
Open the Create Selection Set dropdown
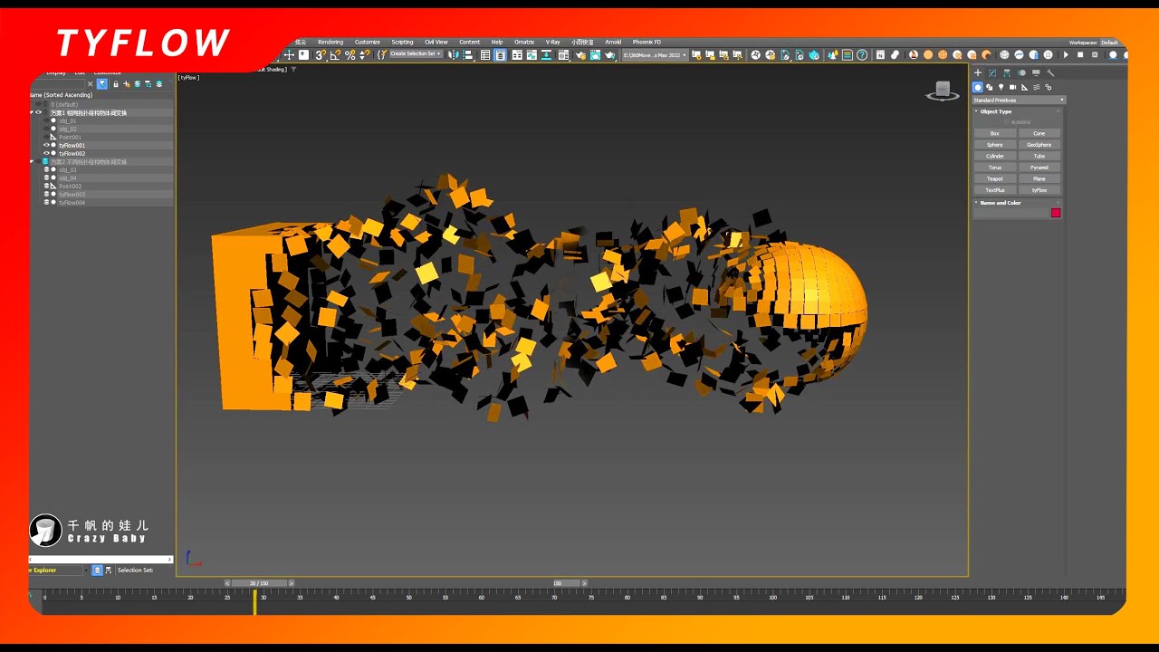click(x=416, y=54)
